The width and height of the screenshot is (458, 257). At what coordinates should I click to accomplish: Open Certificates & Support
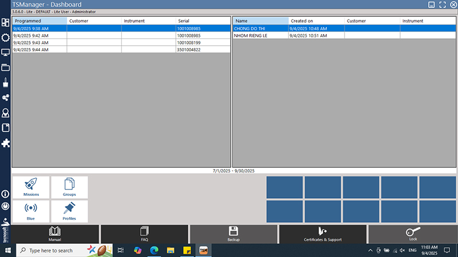(322, 234)
